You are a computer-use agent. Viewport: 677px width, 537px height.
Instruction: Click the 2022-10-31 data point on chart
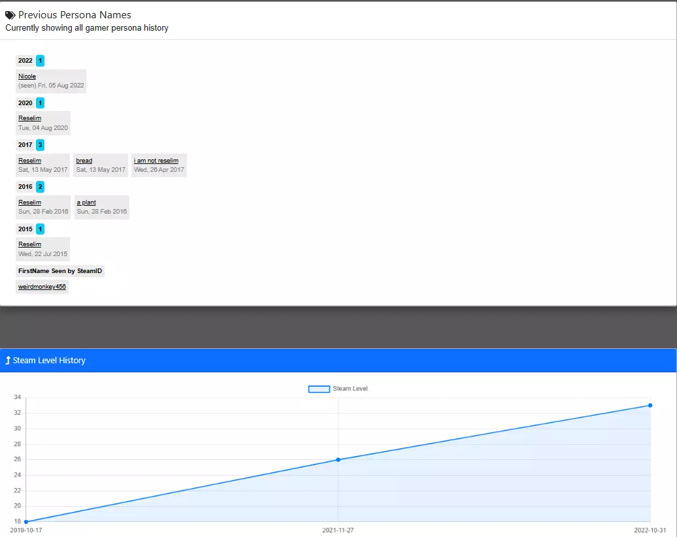tap(650, 405)
